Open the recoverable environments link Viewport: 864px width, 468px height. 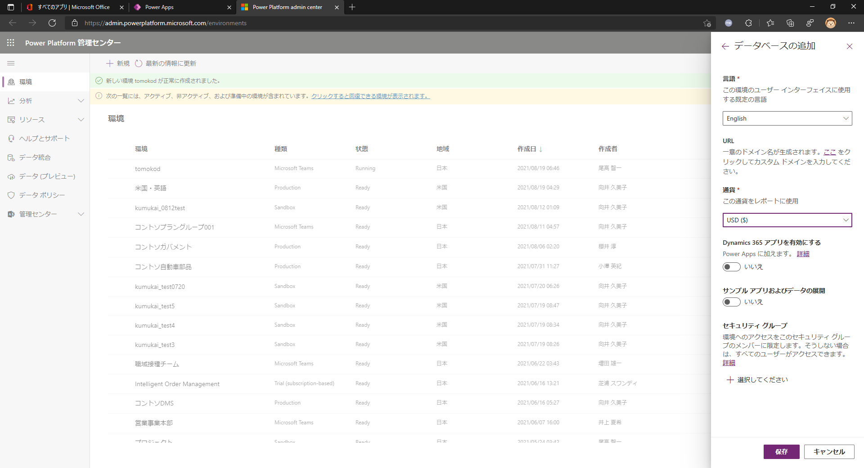point(371,96)
